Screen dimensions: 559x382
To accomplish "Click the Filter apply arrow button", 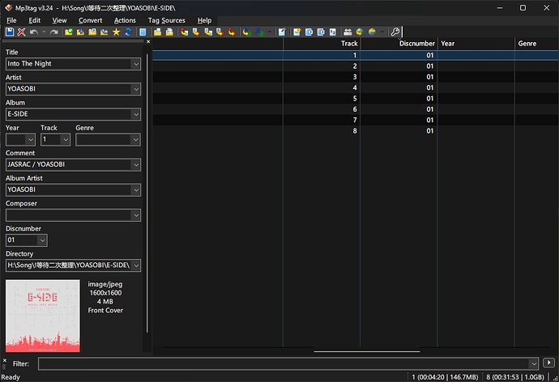I will tap(548, 363).
